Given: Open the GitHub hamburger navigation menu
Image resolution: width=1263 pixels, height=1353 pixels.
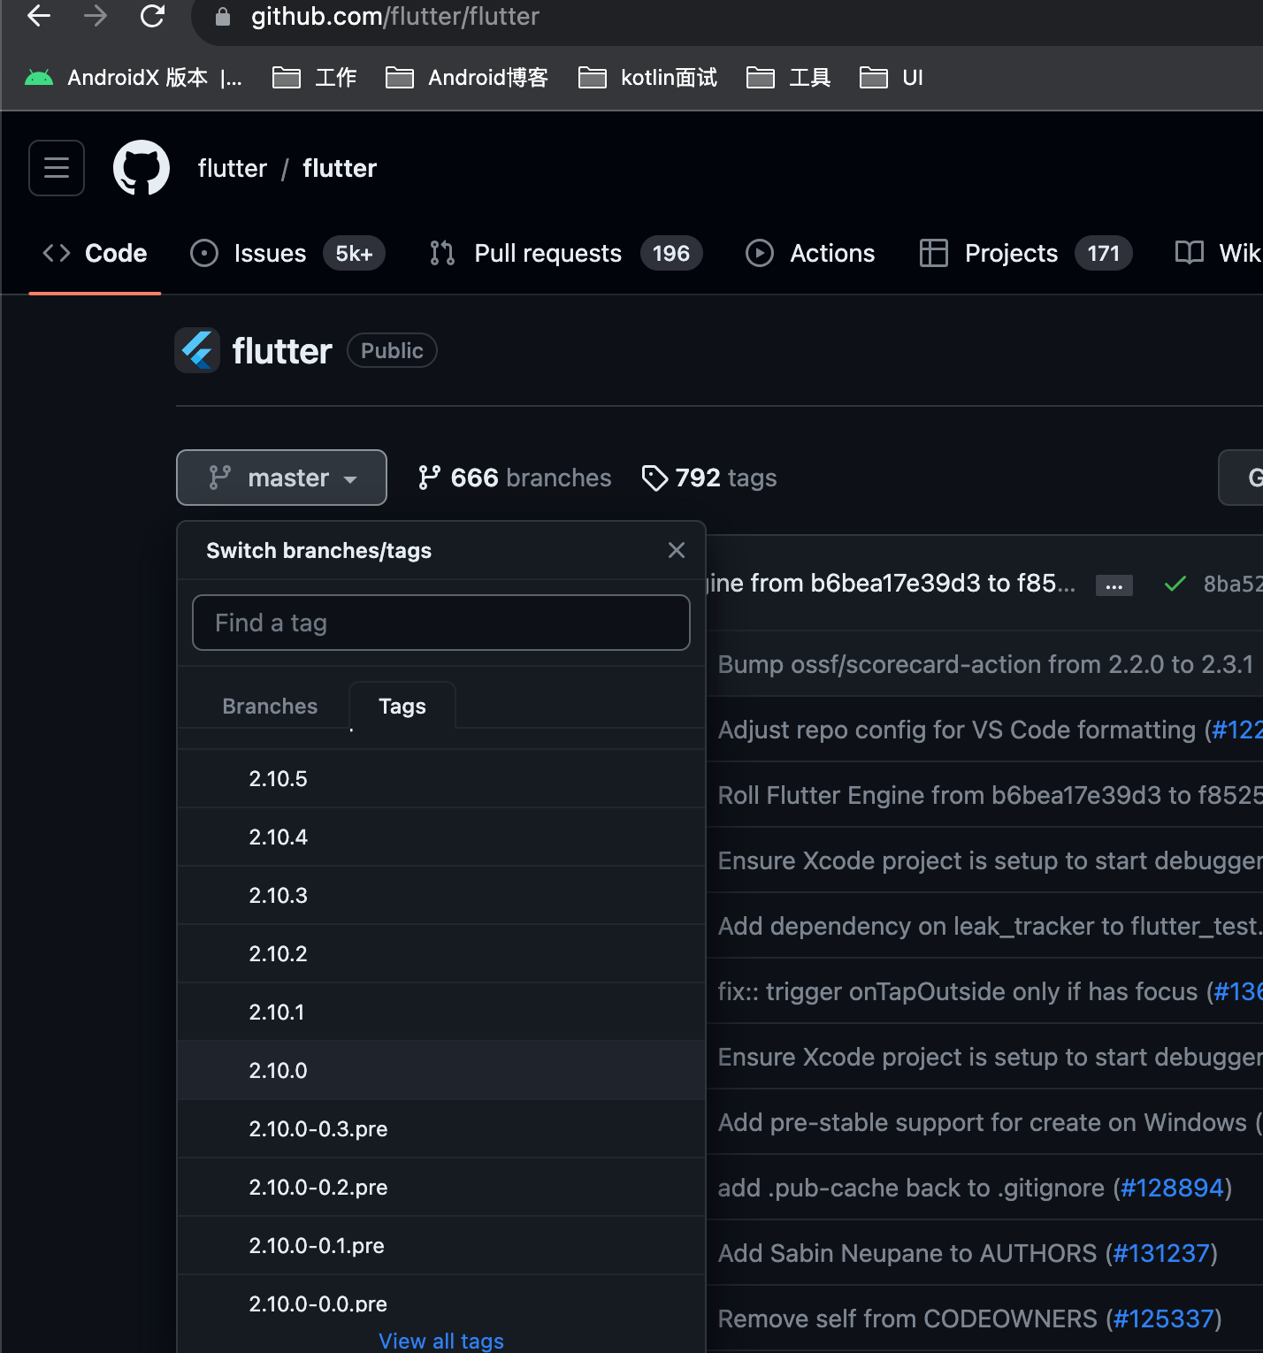Looking at the screenshot, I should pos(57,168).
